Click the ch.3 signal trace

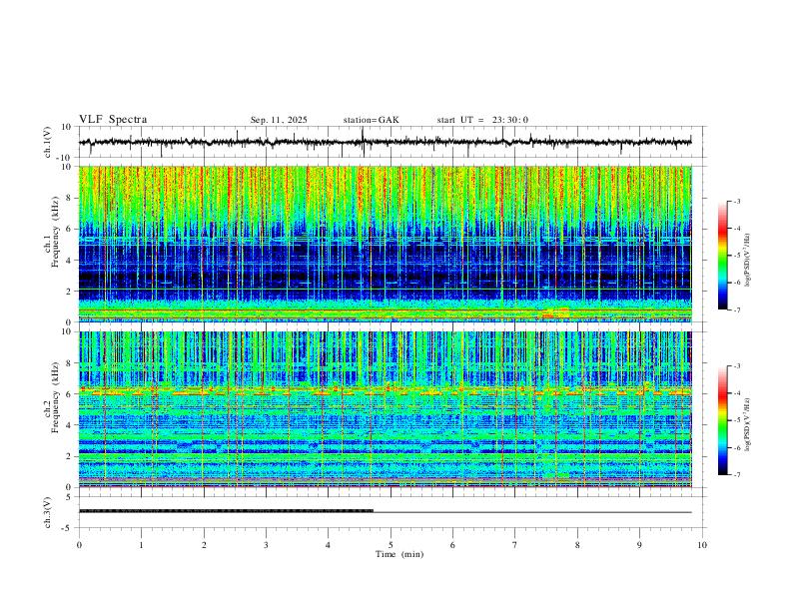(x=385, y=511)
